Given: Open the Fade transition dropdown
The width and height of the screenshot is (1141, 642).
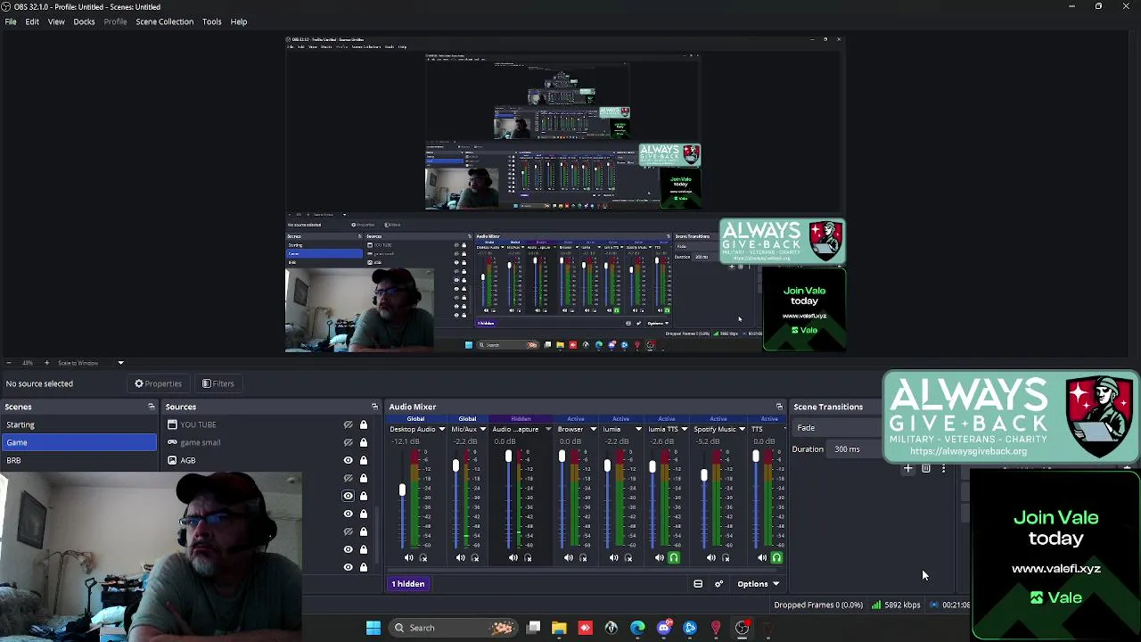Looking at the screenshot, I should point(837,428).
